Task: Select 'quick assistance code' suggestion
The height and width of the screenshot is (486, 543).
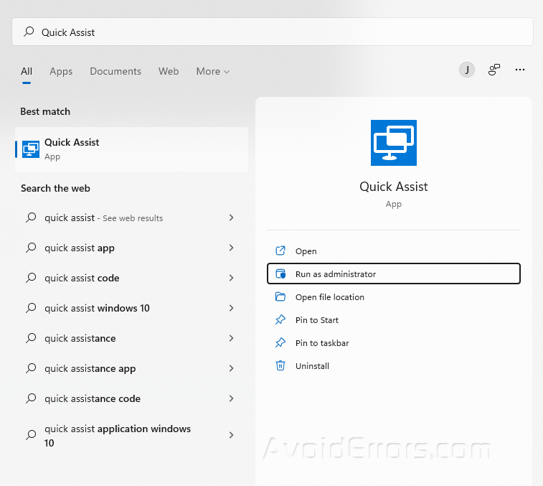Action: pyautogui.click(x=131, y=398)
